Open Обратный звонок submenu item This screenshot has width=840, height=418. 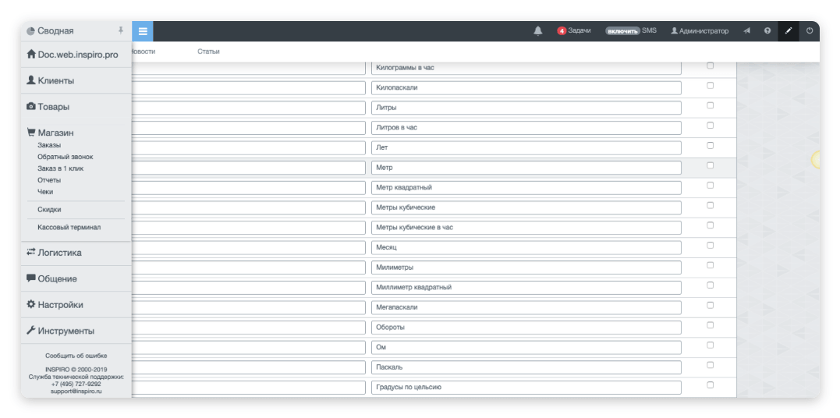click(66, 157)
